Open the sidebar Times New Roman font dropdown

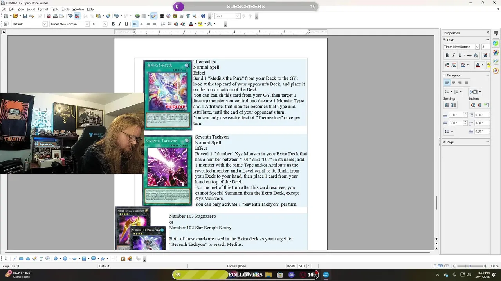pos(477,47)
